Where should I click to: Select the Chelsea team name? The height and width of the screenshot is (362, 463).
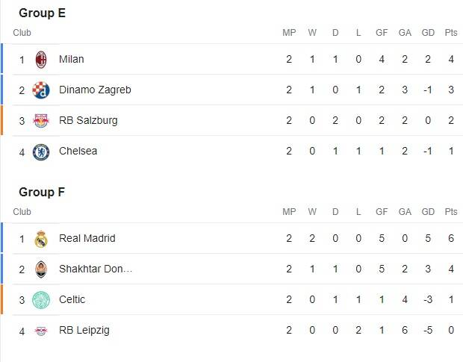(x=78, y=152)
